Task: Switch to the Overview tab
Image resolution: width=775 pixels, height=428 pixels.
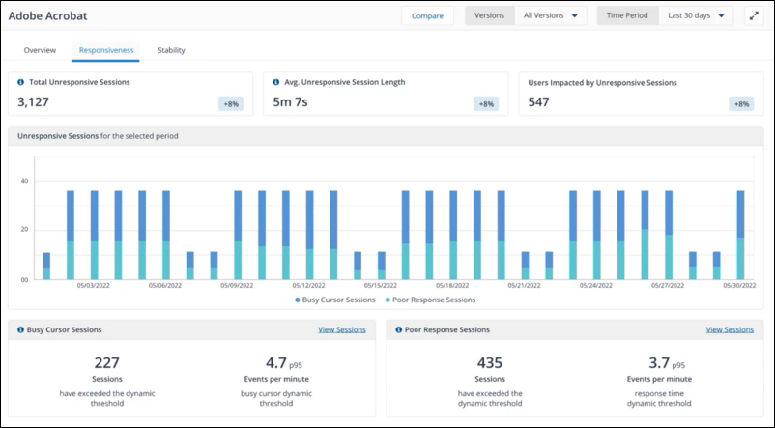Action: click(x=40, y=50)
